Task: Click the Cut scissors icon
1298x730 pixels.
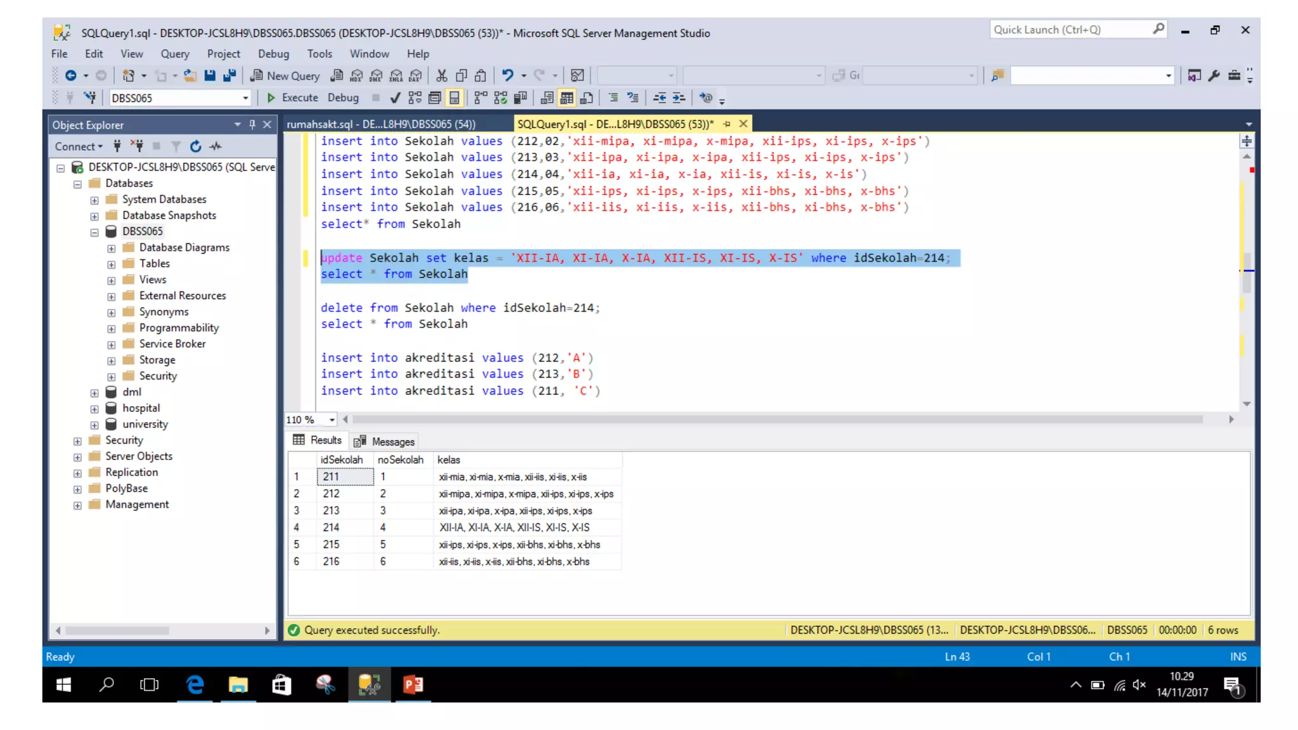Action: click(442, 76)
